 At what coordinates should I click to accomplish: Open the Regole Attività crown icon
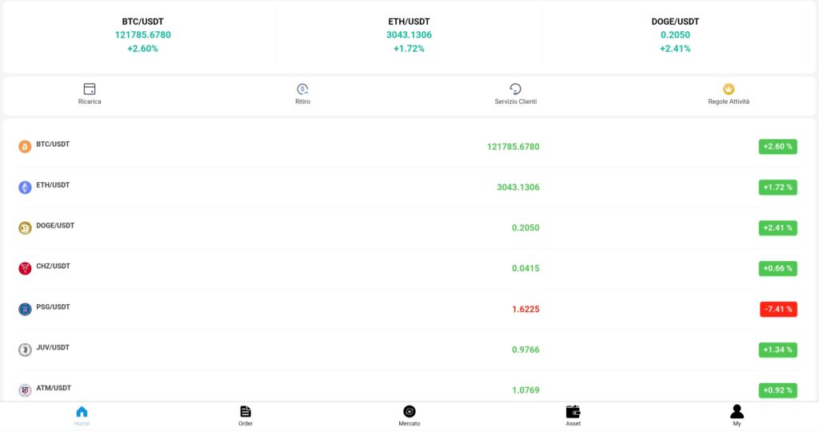(729, 89)
